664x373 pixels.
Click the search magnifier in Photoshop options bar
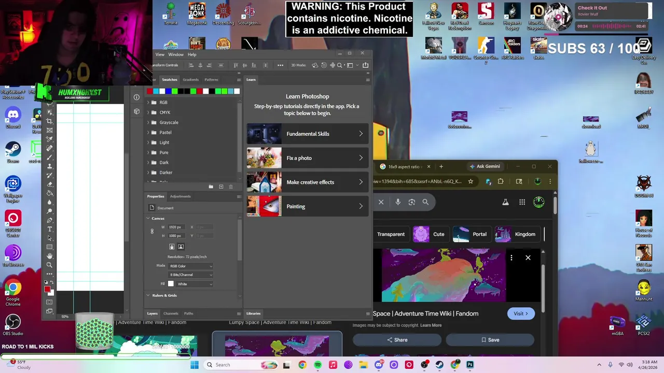pos(339,65)
